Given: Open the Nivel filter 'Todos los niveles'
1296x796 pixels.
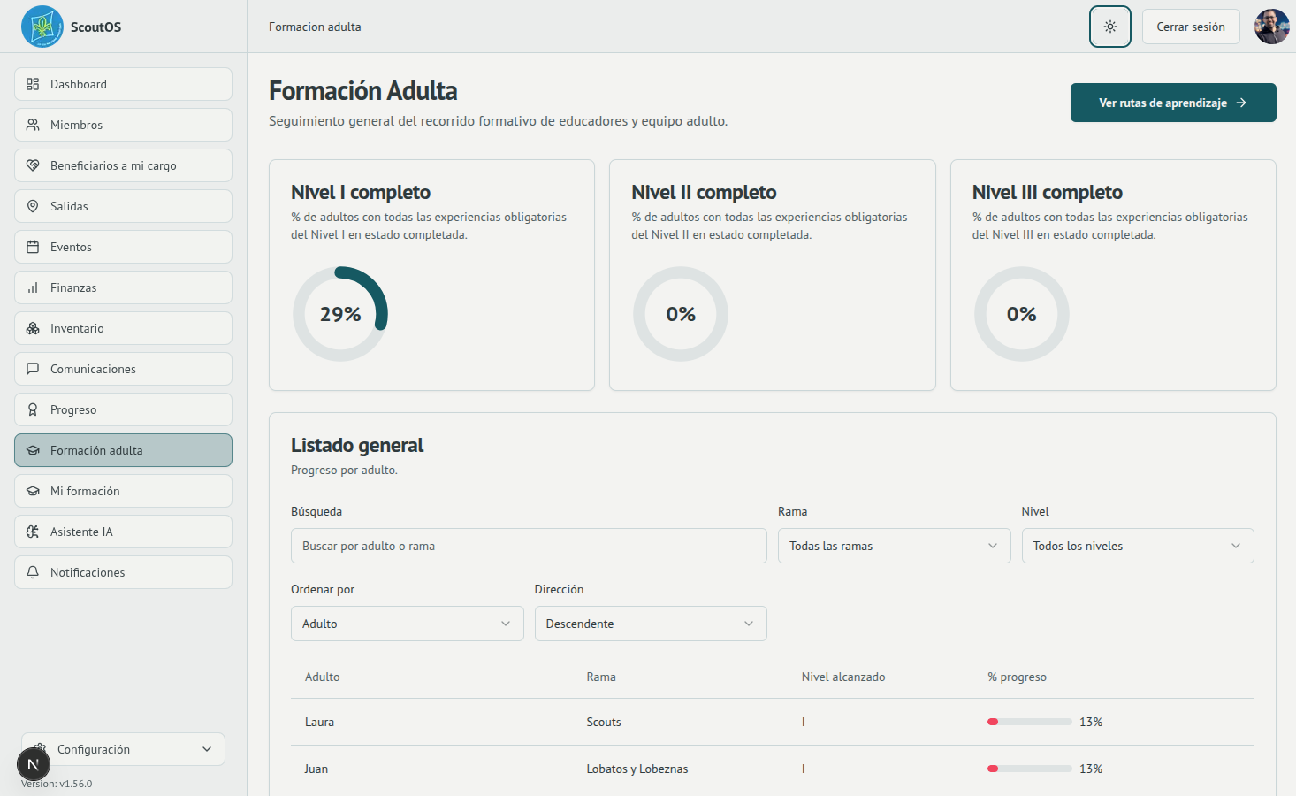Looking at the screenshot, I should point(1137,546).
